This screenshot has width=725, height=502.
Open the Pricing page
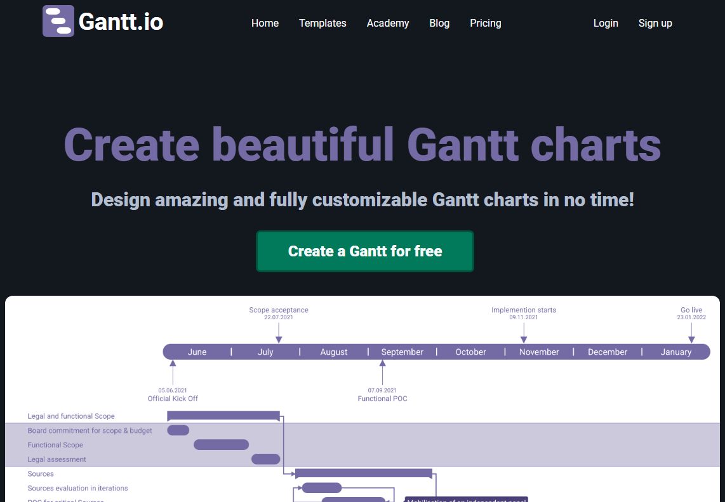coord(486,23)
